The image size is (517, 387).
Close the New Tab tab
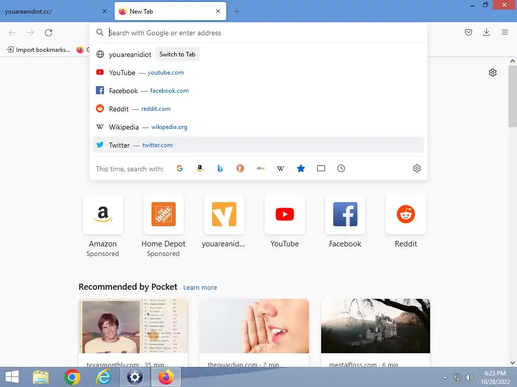[218, 11]
